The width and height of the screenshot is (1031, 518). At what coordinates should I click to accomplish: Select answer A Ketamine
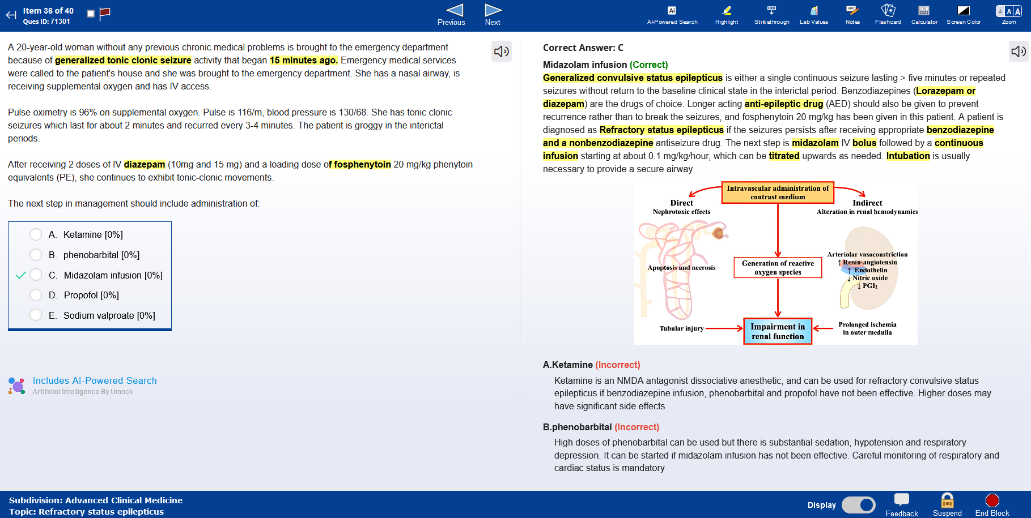click(x=36, y=234)
